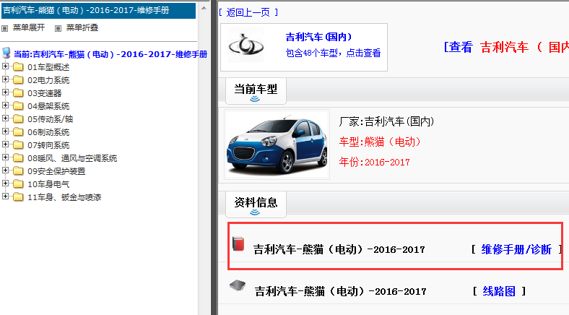569x315 pixels.
Task: Click folder icon of 06制动系统
Action: point(18,132)
